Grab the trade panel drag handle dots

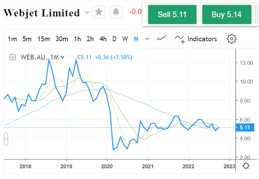(257, 15)
